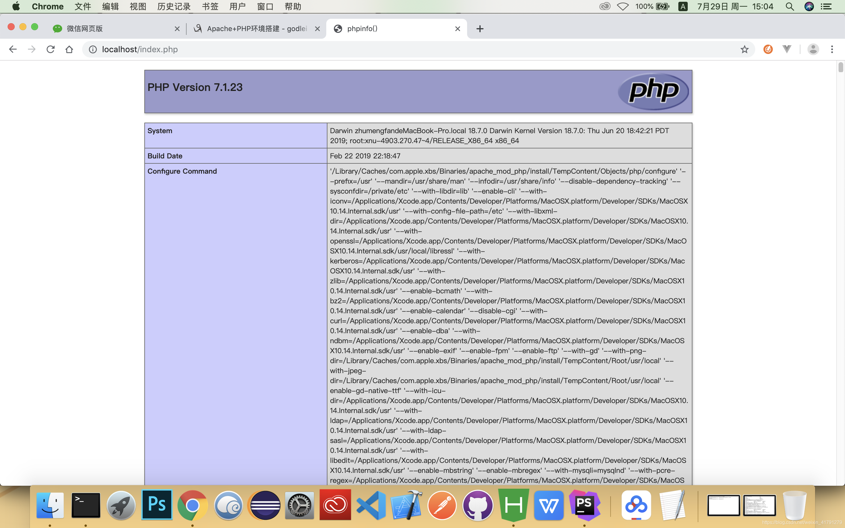Open the Chrome menu in menu bar

pyautogui.click(x=48, y=6)
